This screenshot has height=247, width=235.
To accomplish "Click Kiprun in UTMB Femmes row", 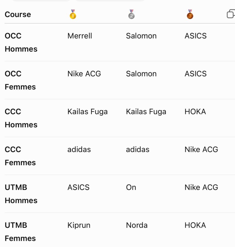I will click(x=79, y=225).
